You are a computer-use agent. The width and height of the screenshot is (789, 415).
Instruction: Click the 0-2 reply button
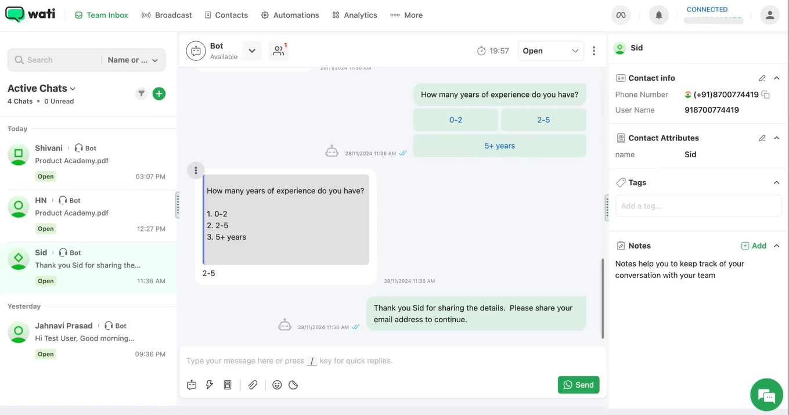456,120
